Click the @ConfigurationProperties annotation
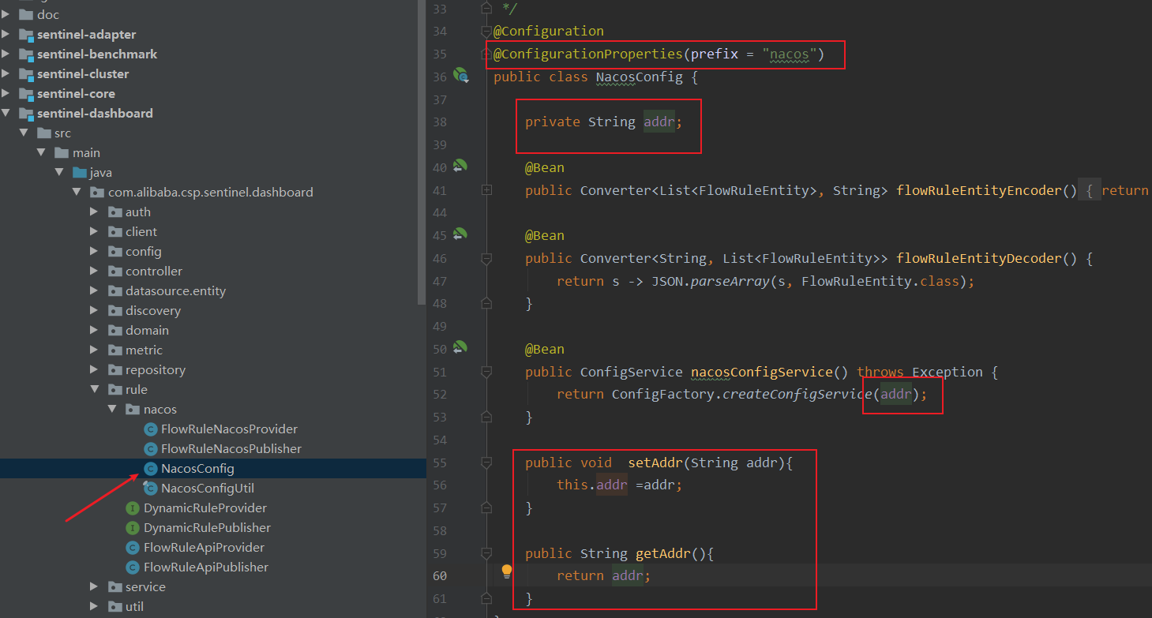The image size is (1152, 618). pos(587,54)
